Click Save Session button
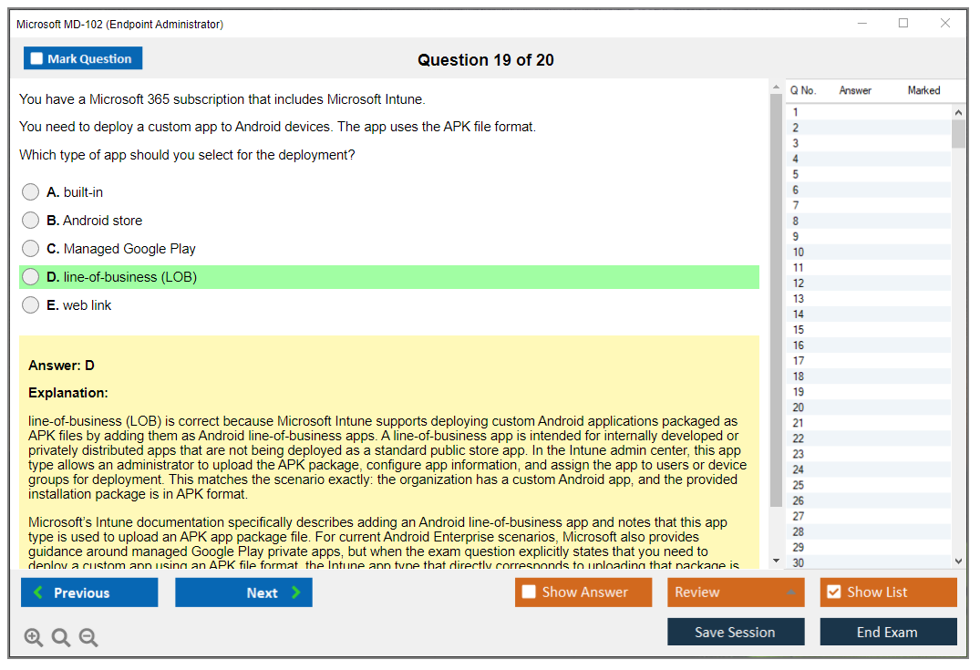 [736, 632]
